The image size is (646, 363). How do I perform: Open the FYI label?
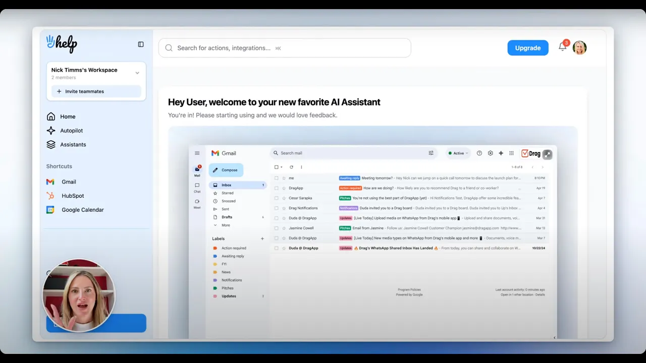coord(224,264)
